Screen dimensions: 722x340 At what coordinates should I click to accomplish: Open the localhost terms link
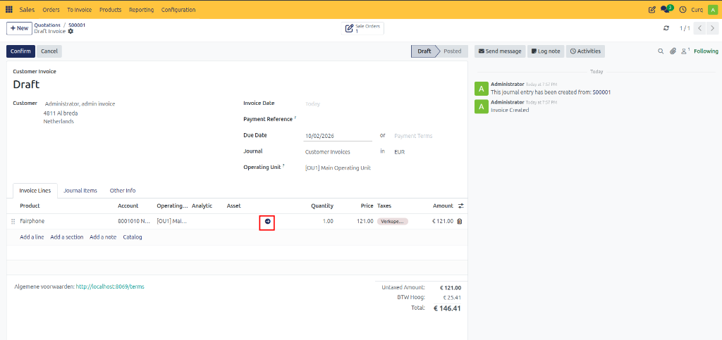[109, 287]
